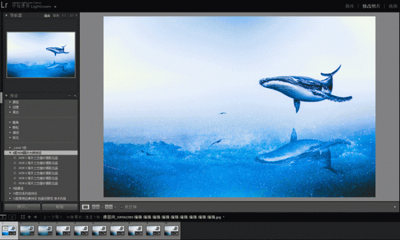The image size is (400, 240).
Task: Open the navigator zoom ratio menu arrows
Action: pyautogui.click(x=76, y=15)
